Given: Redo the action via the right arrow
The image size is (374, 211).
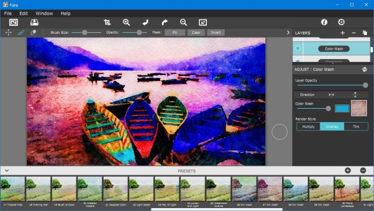Looking at the screenshot, I should point(164,22).
